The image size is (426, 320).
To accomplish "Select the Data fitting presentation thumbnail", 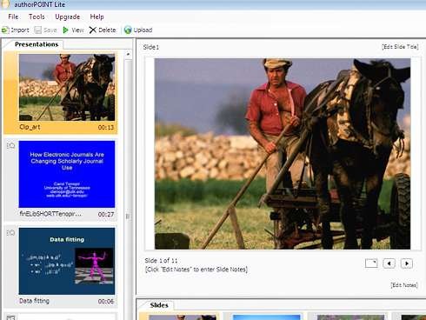I will (67, 261).
